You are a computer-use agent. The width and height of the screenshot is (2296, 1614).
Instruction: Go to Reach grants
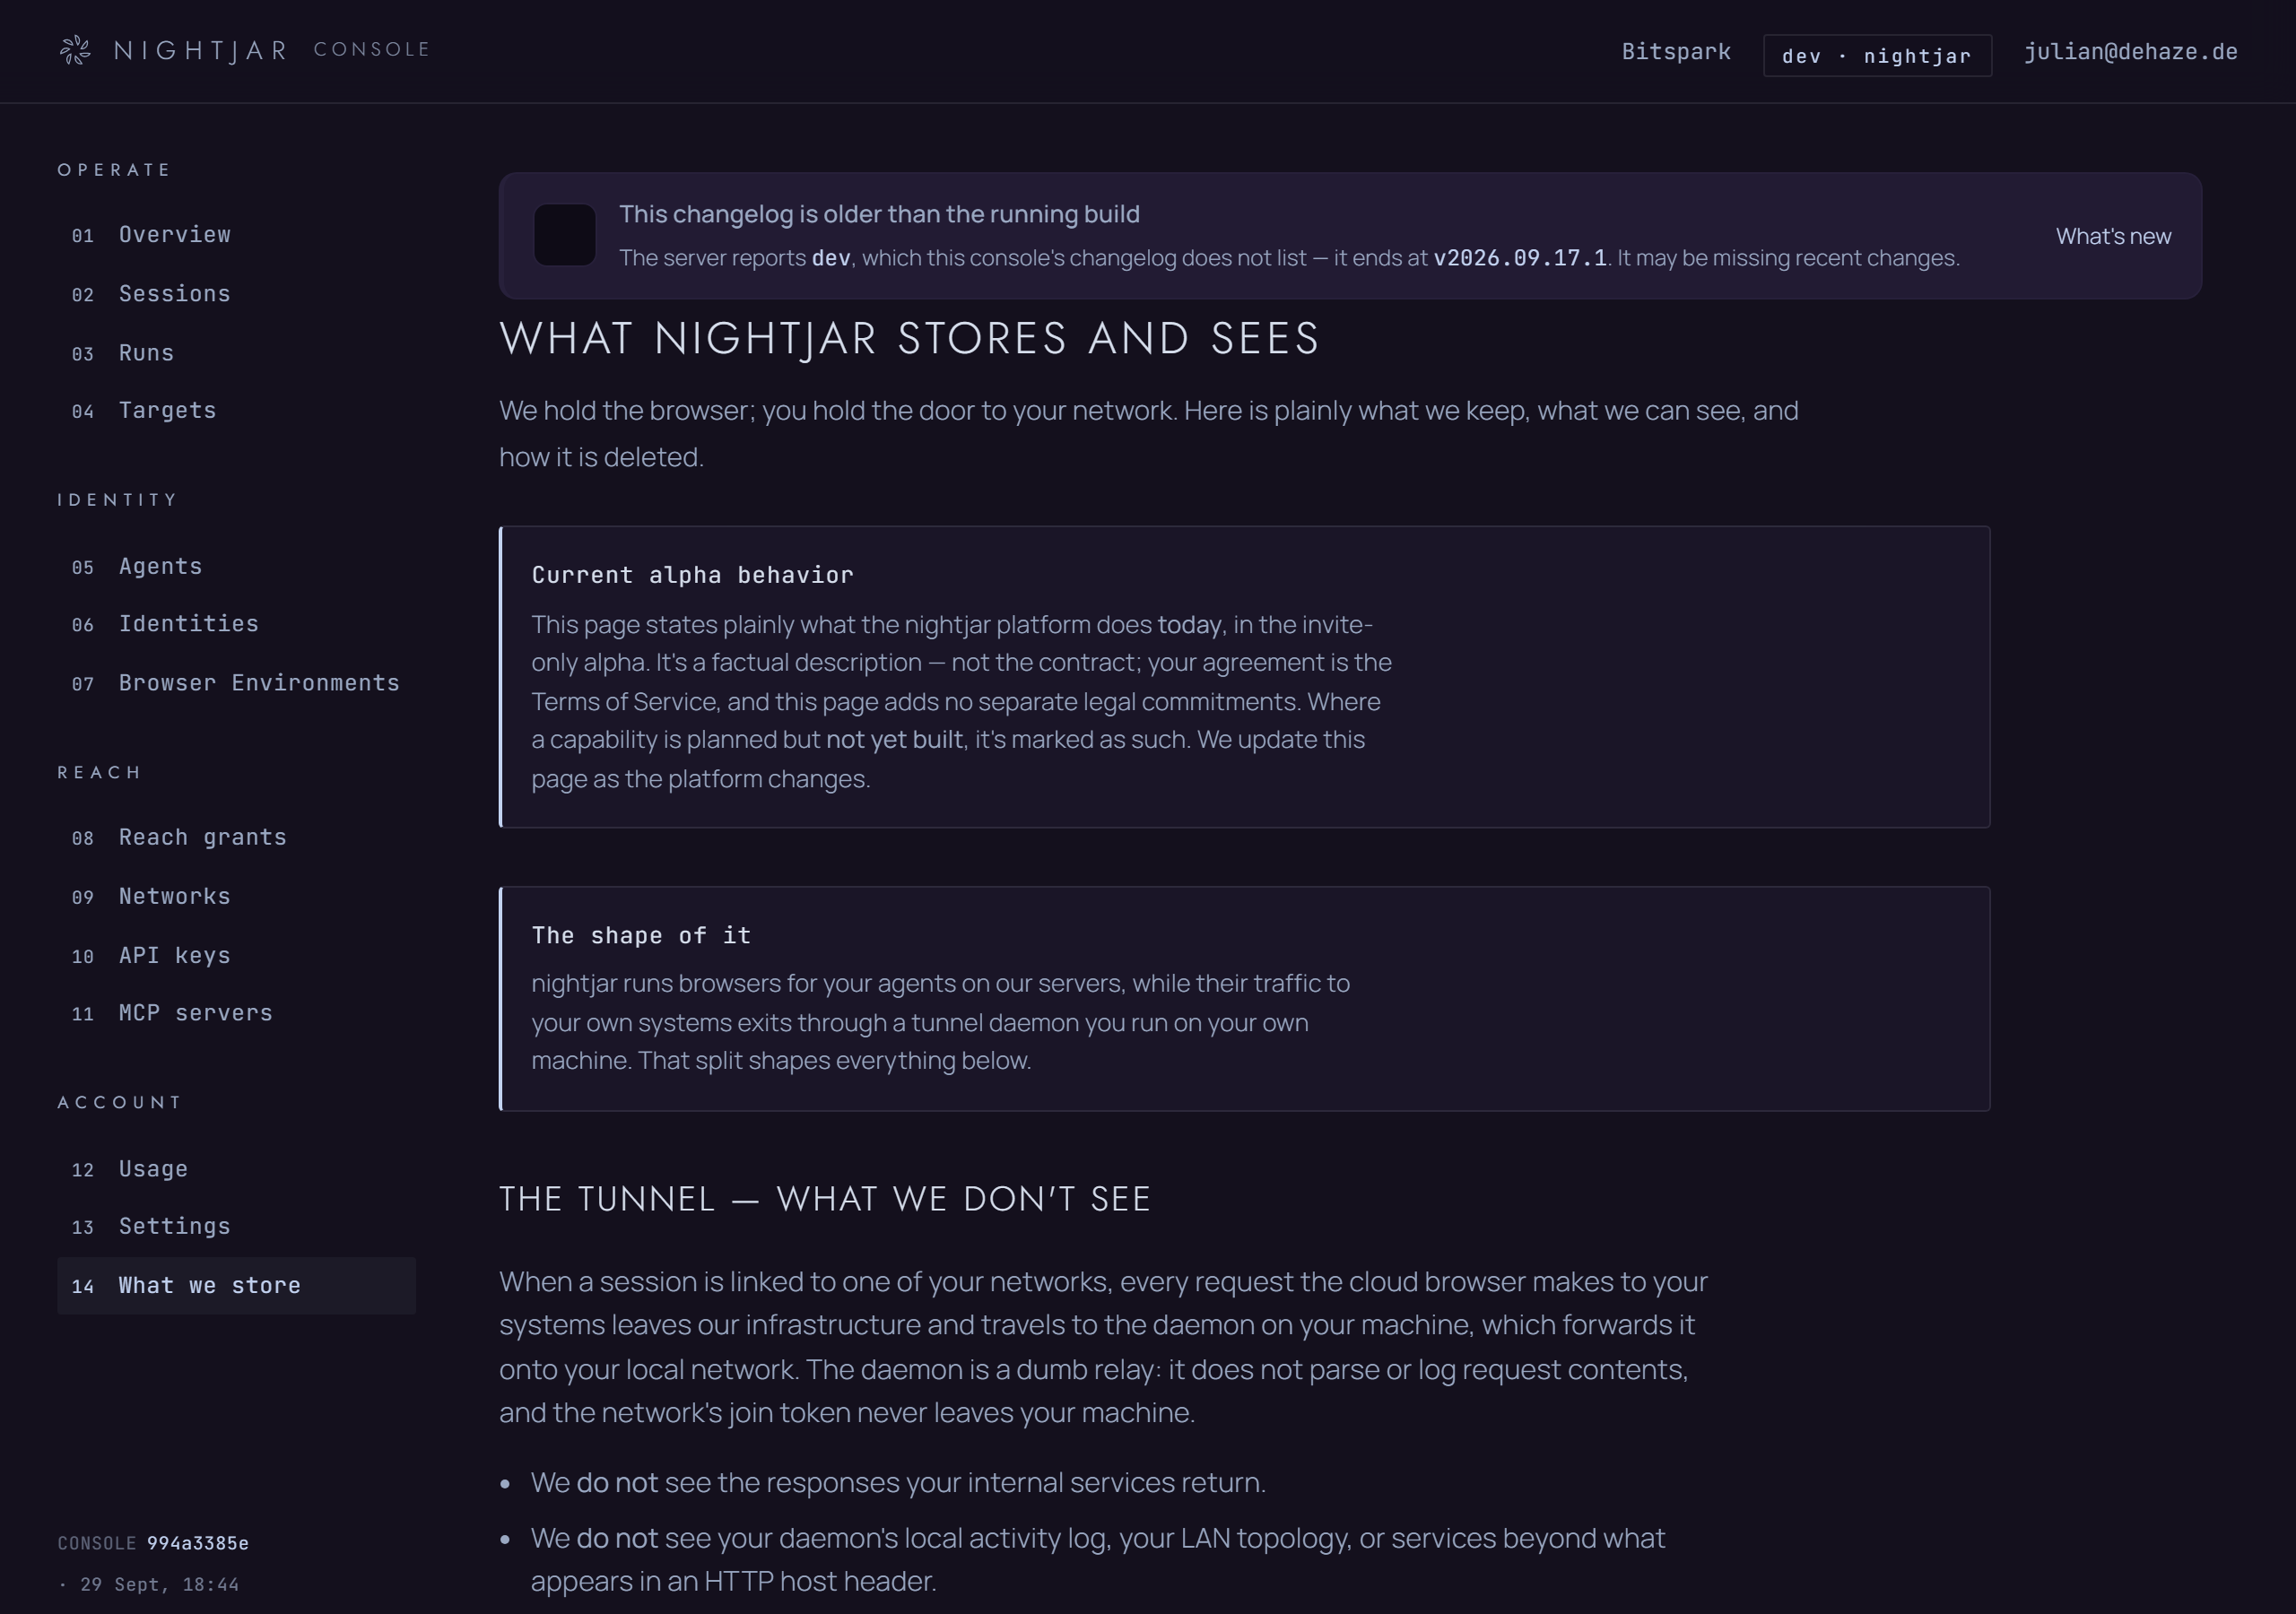click(236, 837)
